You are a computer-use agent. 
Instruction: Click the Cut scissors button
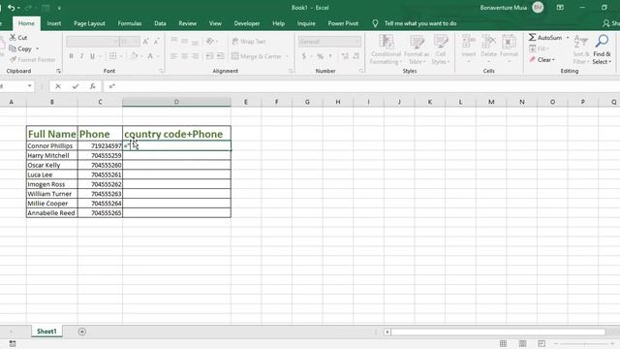coord(18,38)
